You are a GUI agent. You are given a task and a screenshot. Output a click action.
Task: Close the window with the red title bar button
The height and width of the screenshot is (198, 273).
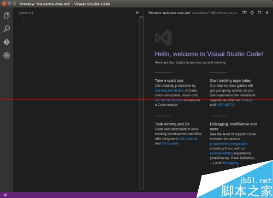tap(4, 4)
